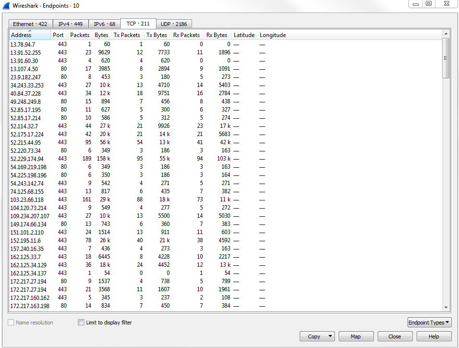Select the 104.120.73.214 address

pos(28,208)
